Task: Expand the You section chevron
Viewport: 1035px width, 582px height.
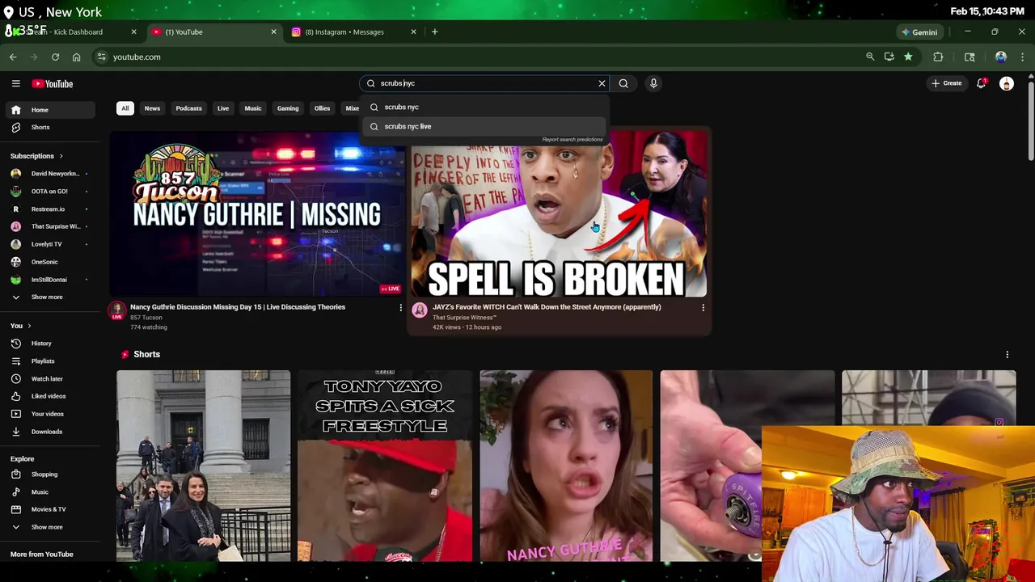Action: (29, 326)
